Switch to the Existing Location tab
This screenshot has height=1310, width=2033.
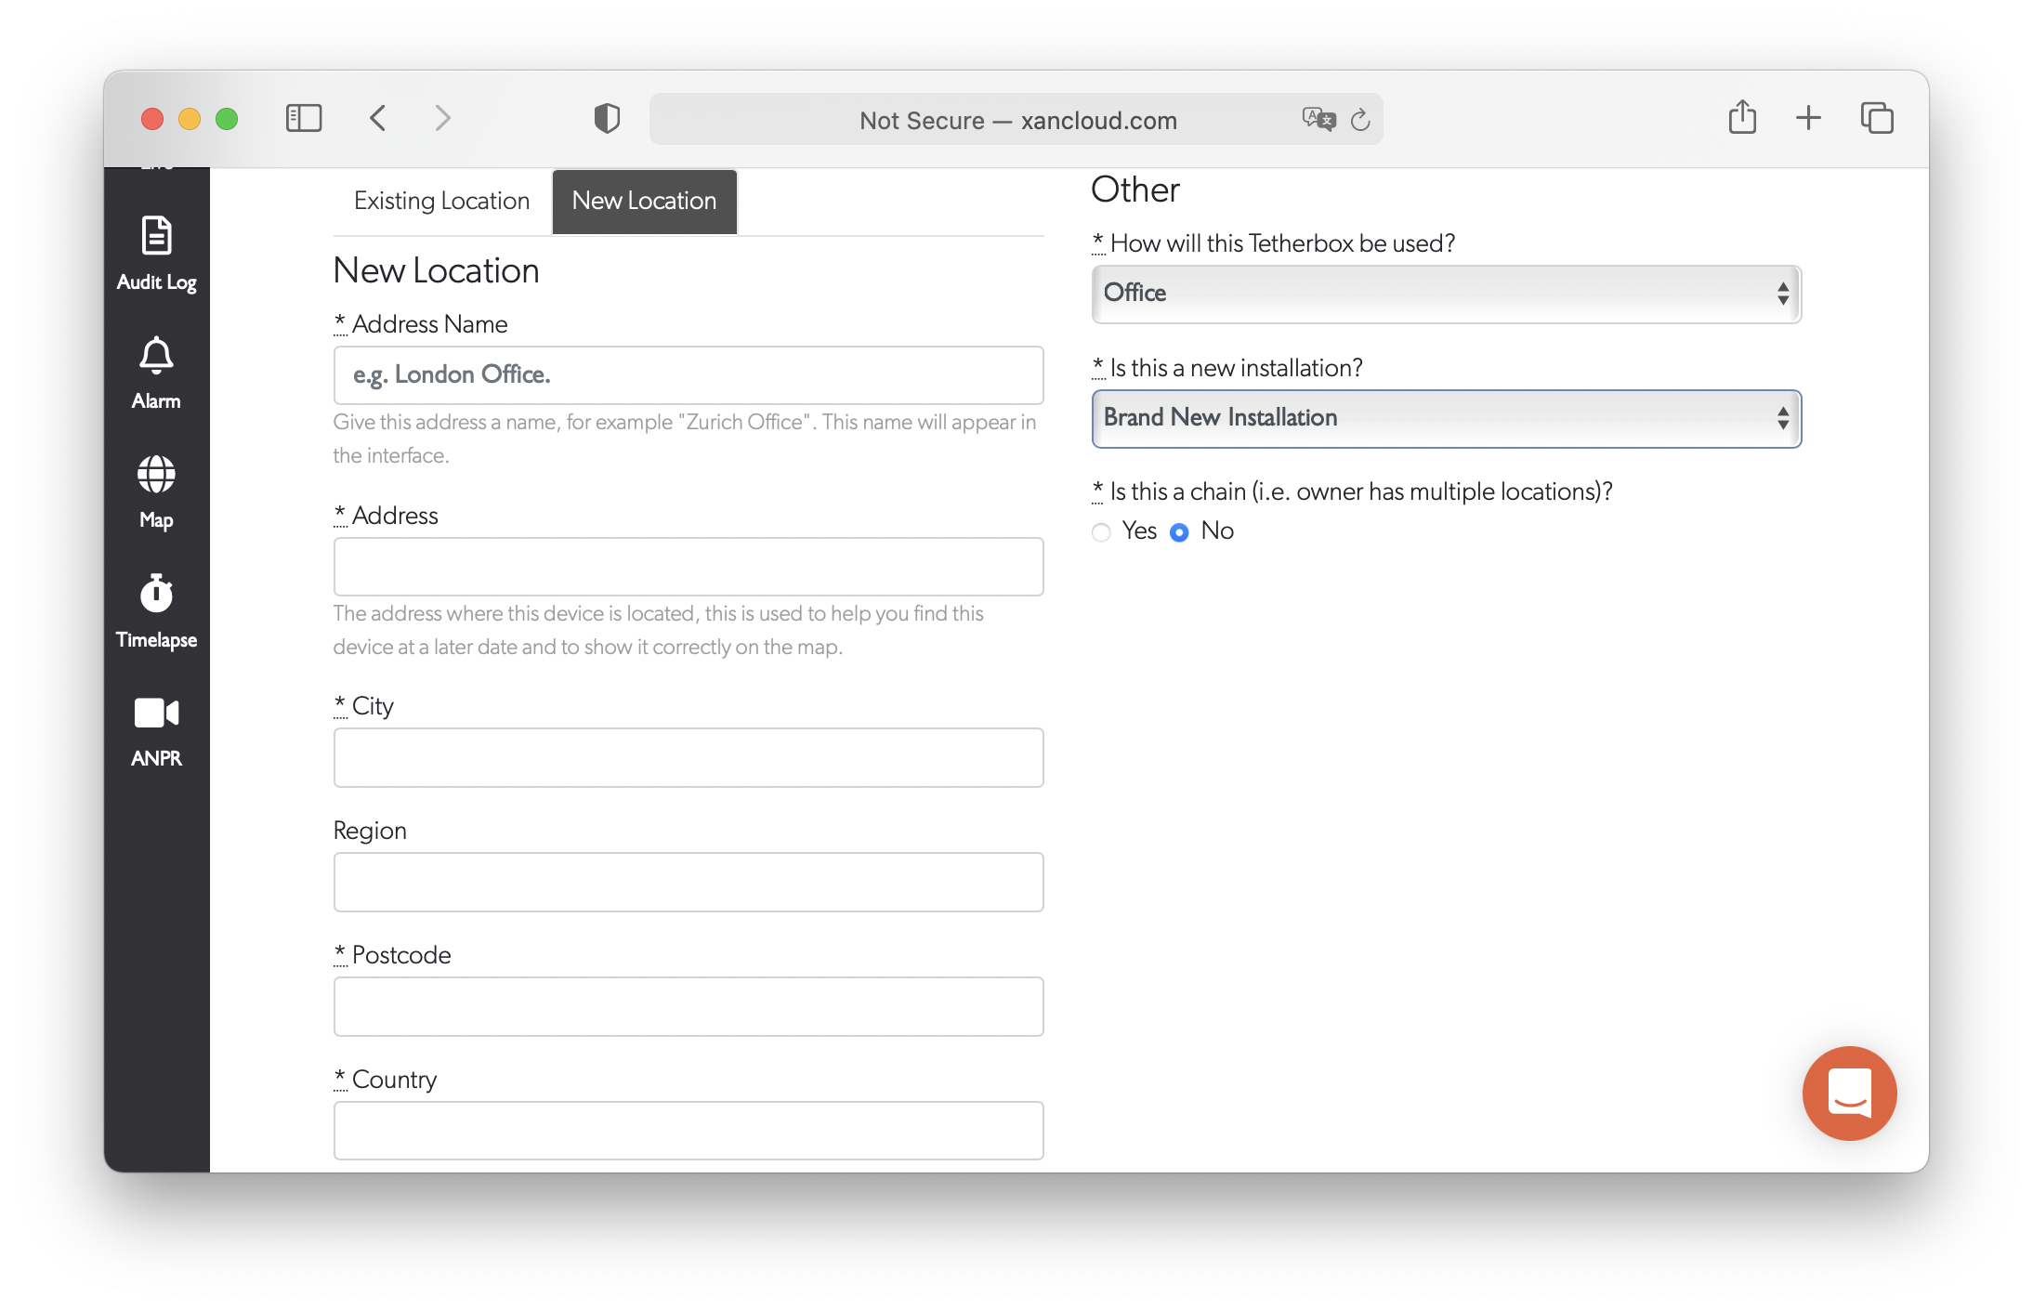(440, 200)
